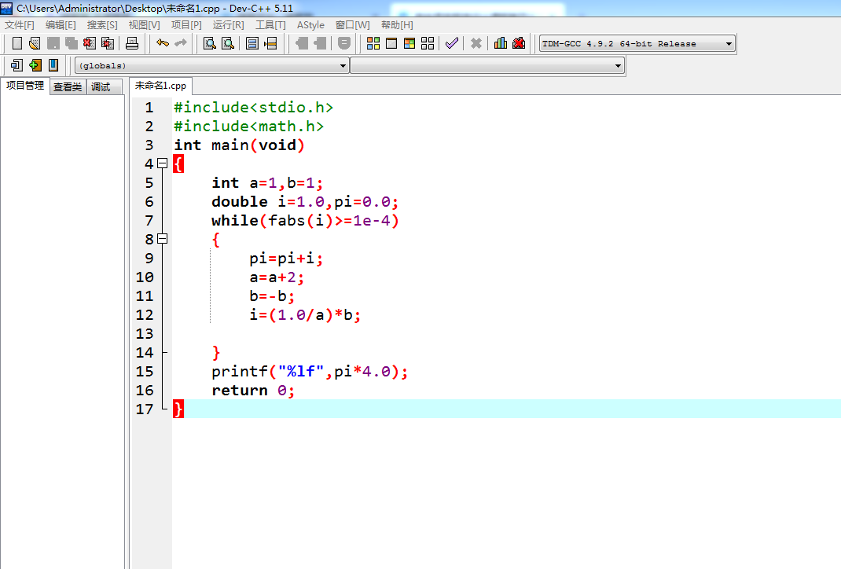Toggle a bookmark with the green plus icon
This screenshot has width=841, height=569.
35,65
